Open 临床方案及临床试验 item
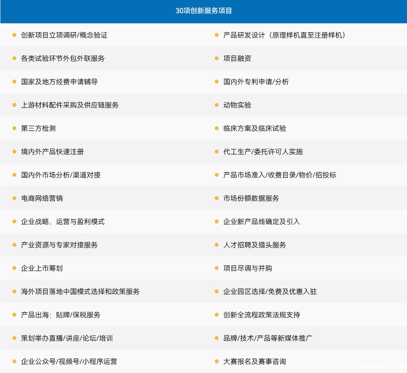 point(254,128)
